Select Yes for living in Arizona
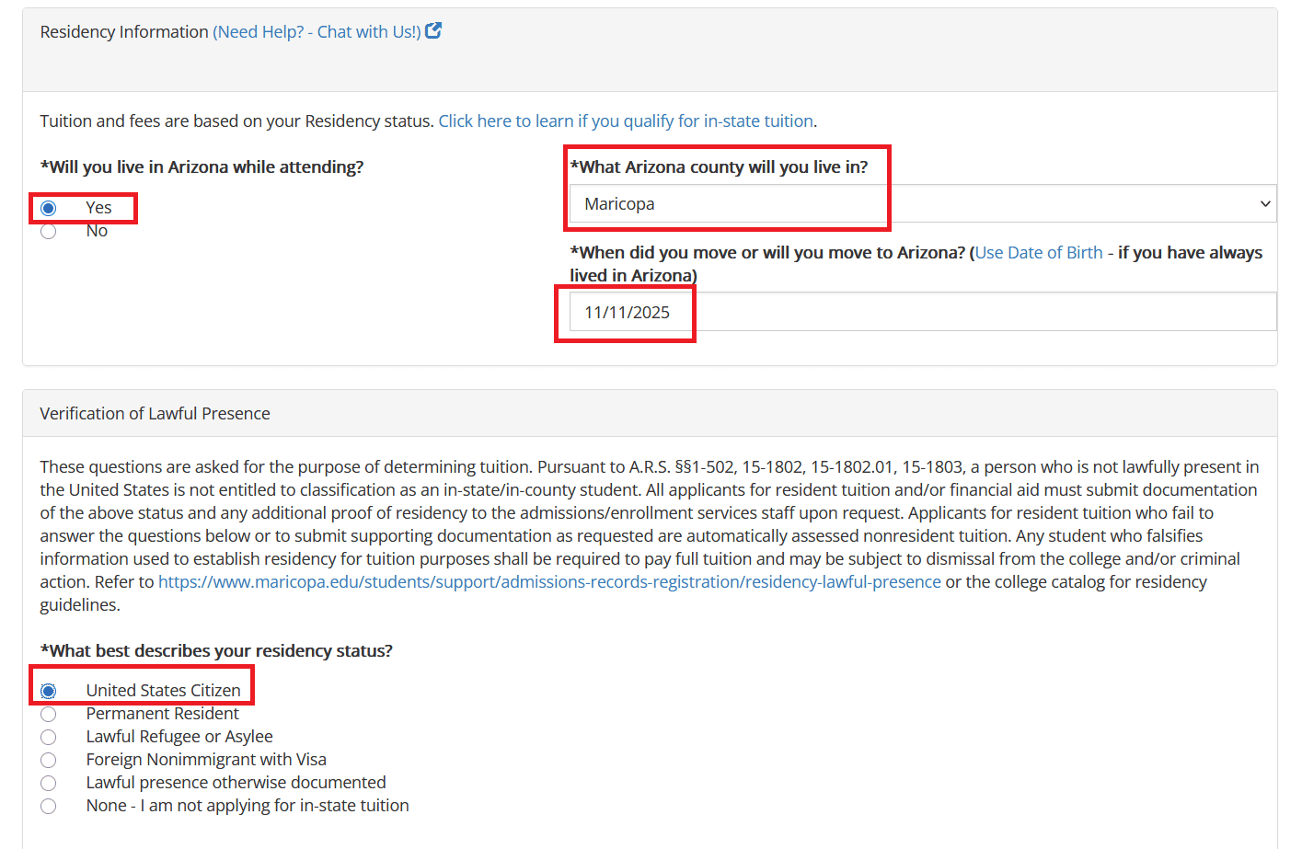The width and height of the screenshot is (1302, 849). coord(49,209)
